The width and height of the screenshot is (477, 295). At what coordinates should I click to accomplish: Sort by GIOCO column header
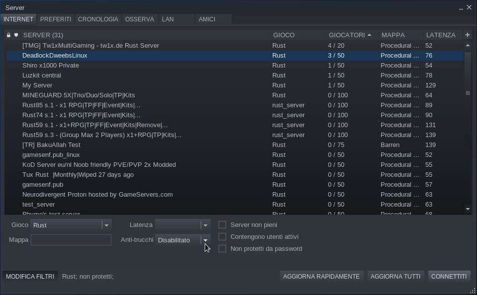coord(298,35)
